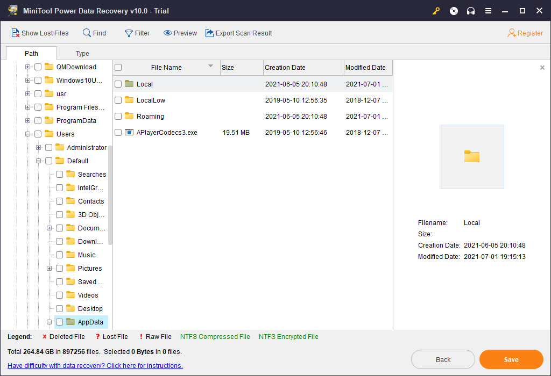Image resolution: width=551 pixels, height=376 pixels.
Task: Select the APlayerCodecs3.exe file name
Action: [167, 133]
